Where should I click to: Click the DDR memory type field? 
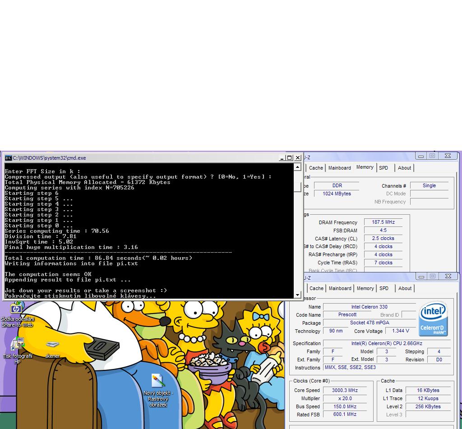click(x=337, y=185)
